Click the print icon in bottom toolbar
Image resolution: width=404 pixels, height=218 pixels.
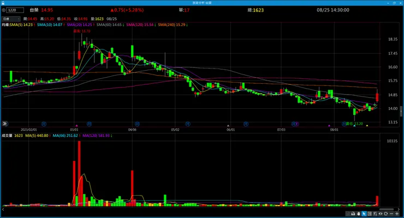coord(353,214)
